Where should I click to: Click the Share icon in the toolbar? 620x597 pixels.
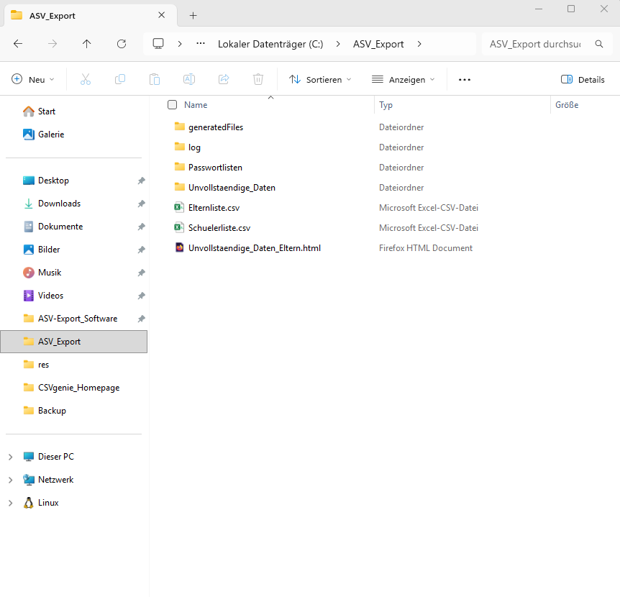point(223,79)
